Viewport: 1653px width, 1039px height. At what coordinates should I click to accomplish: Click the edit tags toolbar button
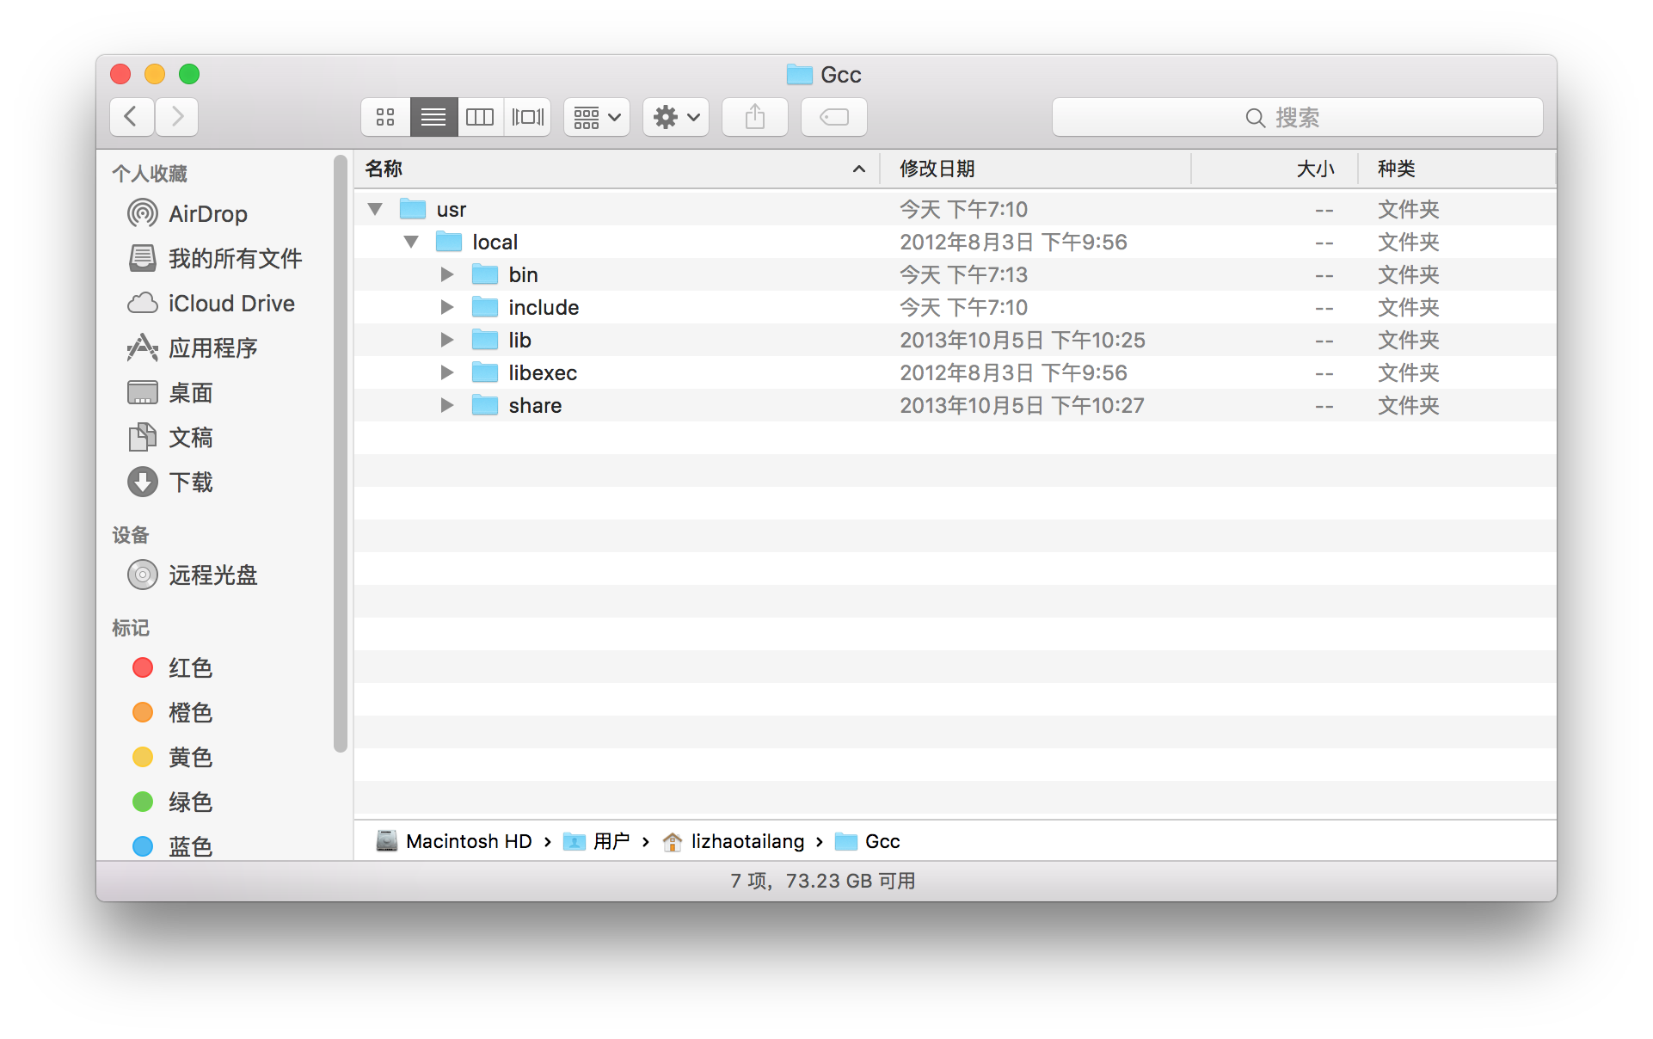point(834,117)
